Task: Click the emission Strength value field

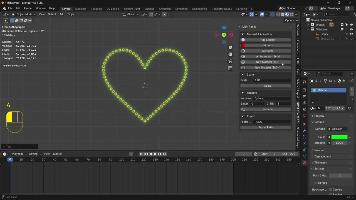Action: [x=339, y=143]
